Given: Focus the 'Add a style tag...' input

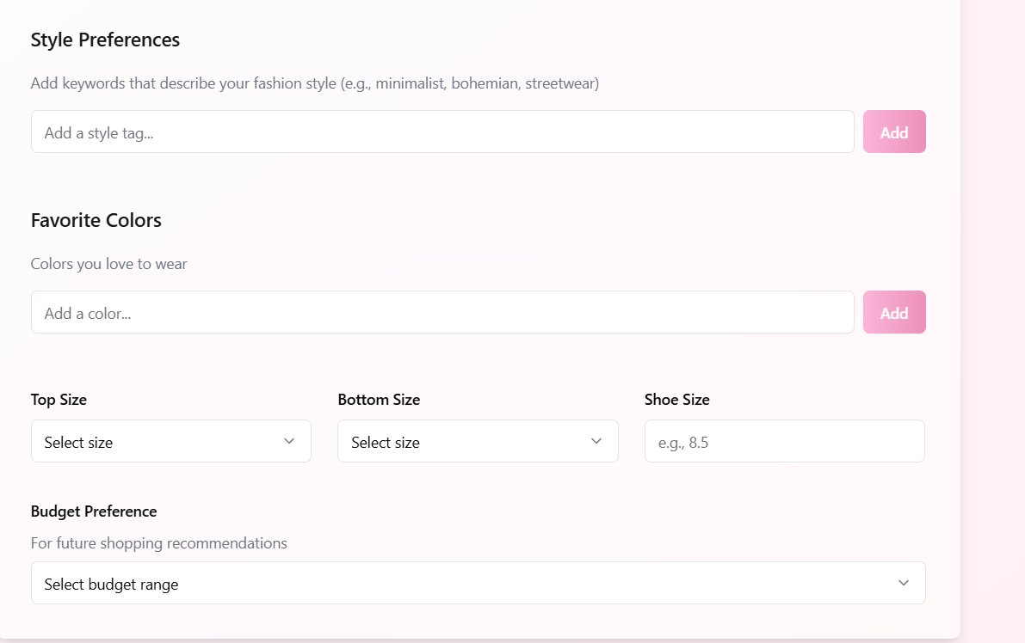Looking at the screenshot, I should tap(442, 132).
